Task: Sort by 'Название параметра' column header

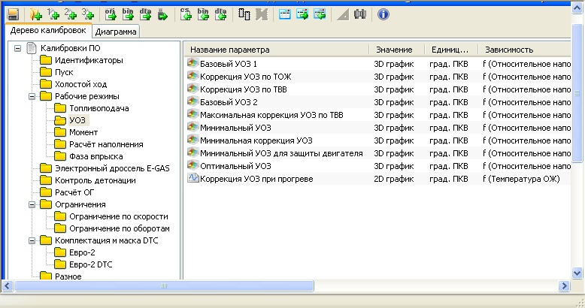Action: coord(275,50)
